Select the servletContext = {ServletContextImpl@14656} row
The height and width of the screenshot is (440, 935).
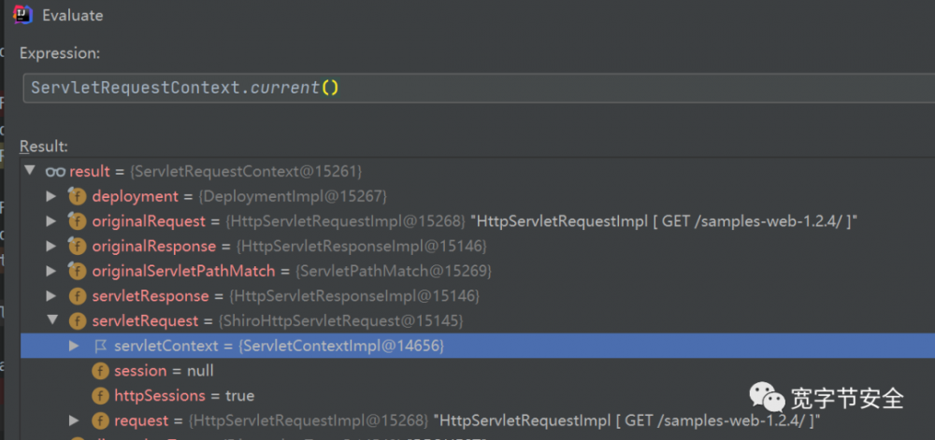point(478,346)
